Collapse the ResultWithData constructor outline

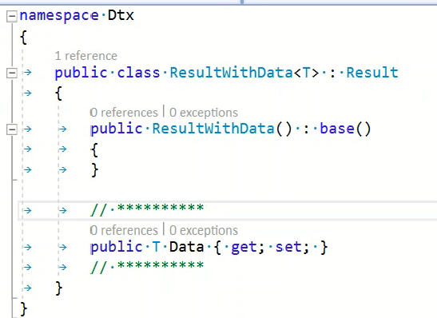[12, 129]
